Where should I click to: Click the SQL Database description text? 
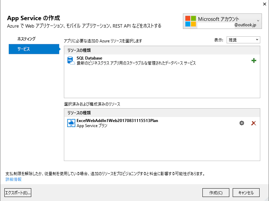(136, 63)
